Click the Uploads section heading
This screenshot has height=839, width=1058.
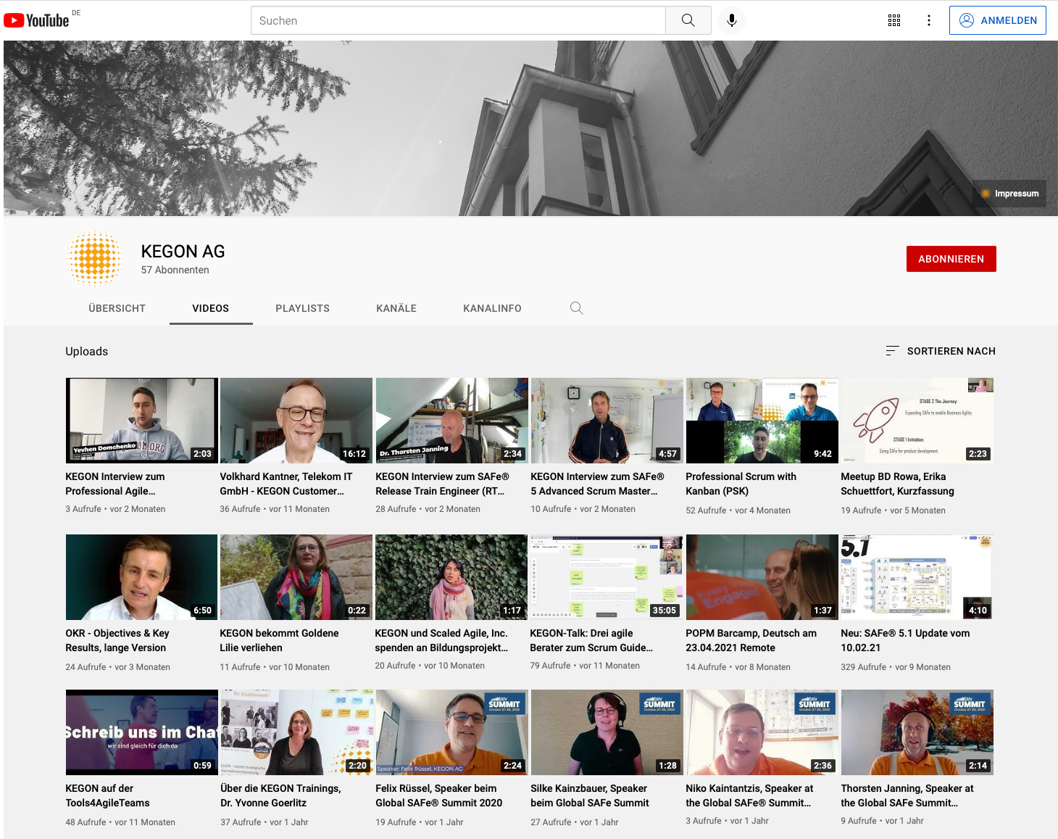point(87,351)
